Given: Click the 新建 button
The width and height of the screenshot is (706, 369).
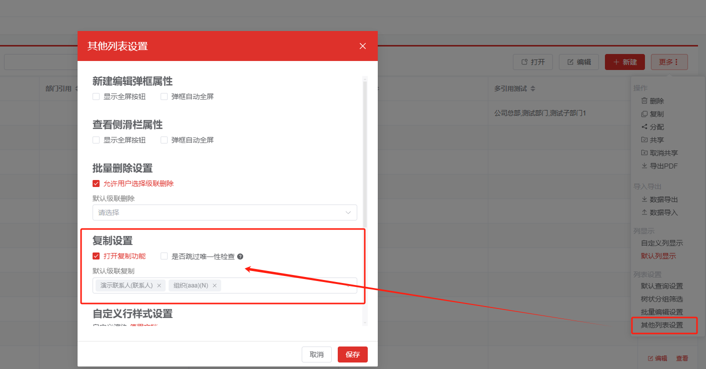Looking at the screenshot, I should click(x=624, y=62).
